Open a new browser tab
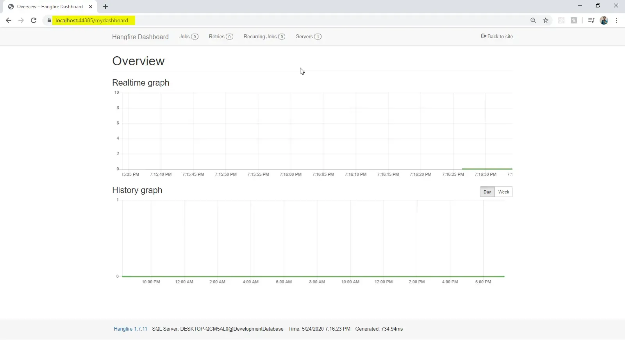This screenshot has width=625, height=340. coord(105,7)
